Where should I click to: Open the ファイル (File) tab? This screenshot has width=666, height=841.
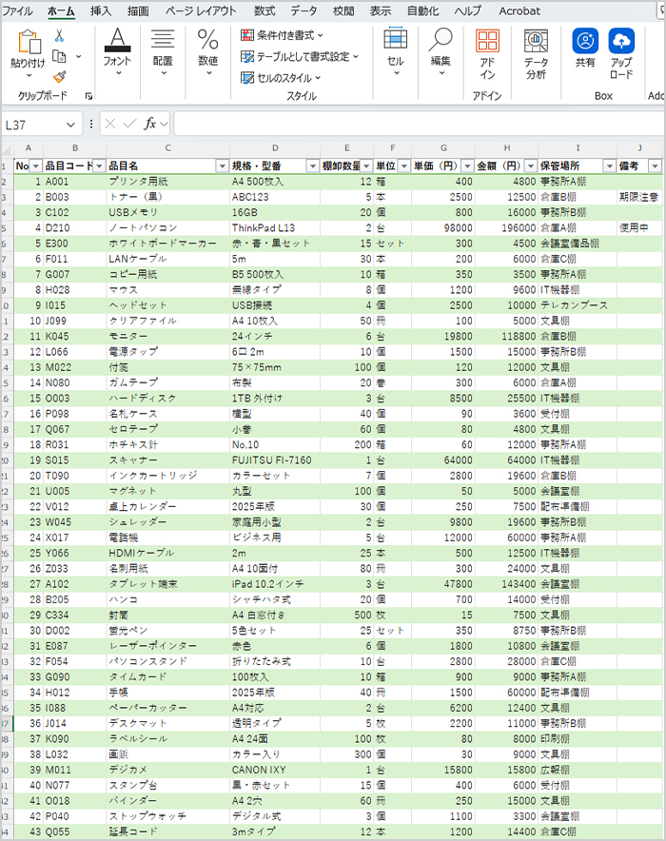18,10
